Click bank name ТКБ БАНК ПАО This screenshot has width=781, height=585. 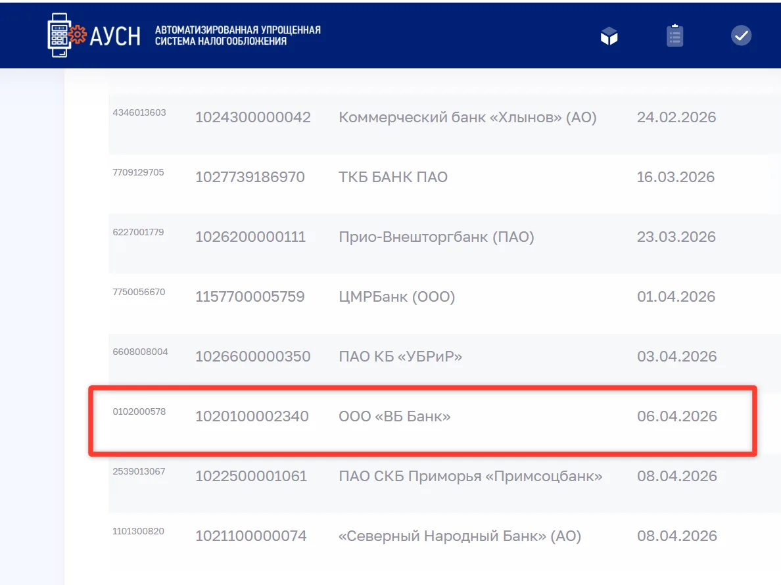(393, 177)
